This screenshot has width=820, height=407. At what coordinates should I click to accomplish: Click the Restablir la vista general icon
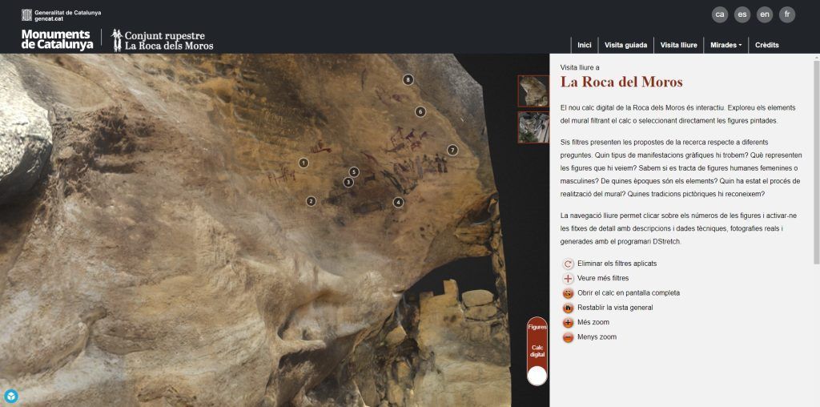pos(569,308)
